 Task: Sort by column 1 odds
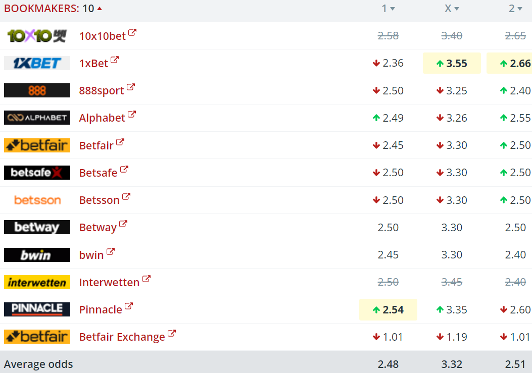[x=388, y=9]
